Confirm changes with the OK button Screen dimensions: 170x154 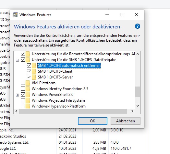point(92,121)
